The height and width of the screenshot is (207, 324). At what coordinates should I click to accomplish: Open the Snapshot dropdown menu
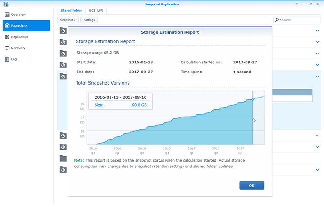(x=69, y=20)
